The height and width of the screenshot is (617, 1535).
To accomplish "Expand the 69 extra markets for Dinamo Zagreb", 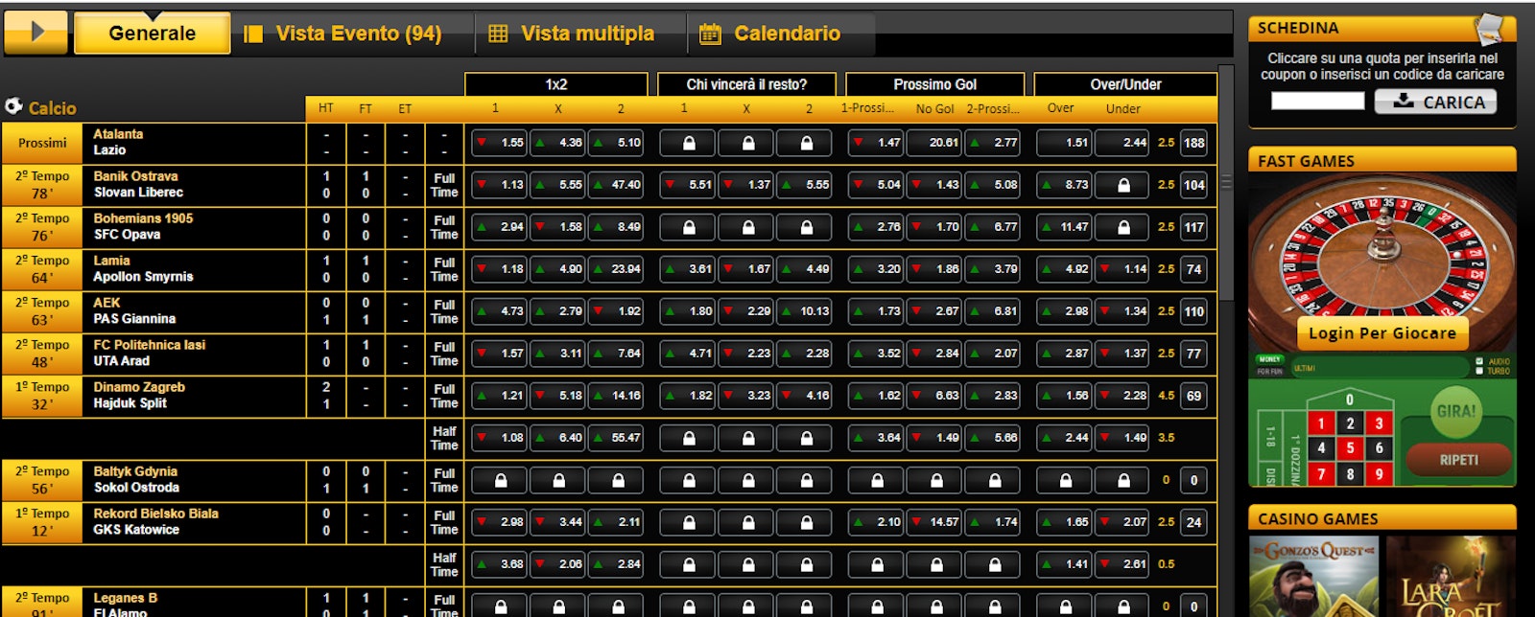I will pos(1193,396).
